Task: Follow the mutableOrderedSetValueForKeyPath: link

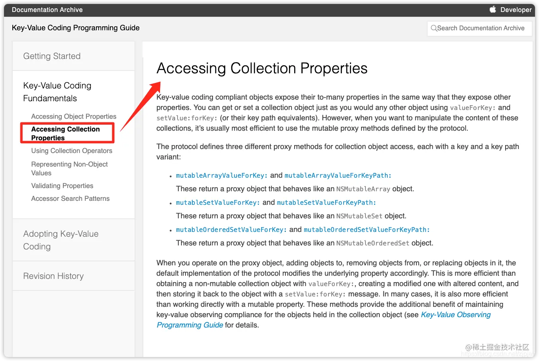Action: click(x=367, y=230)
